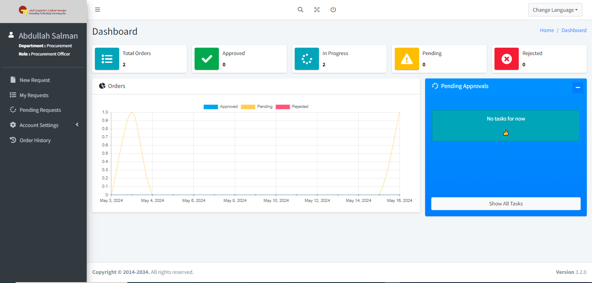
Task: Toggle Pending series in chart legend
Action: point(257,107)
